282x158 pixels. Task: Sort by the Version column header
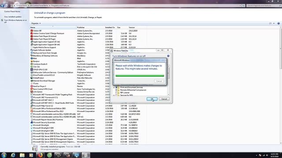pos(137,27)
